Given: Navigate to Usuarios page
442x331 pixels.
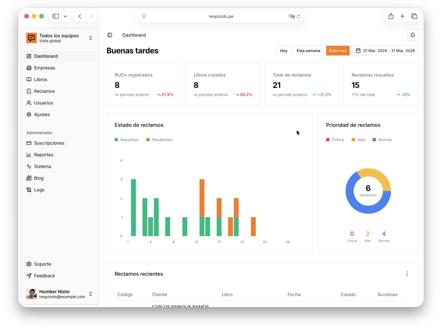Looking at the screenshot, I should [x=60, y=103].
